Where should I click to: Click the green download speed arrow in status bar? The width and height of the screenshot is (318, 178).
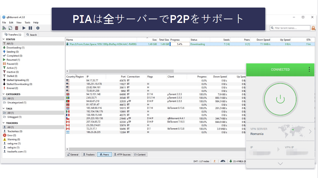[231, 161]
